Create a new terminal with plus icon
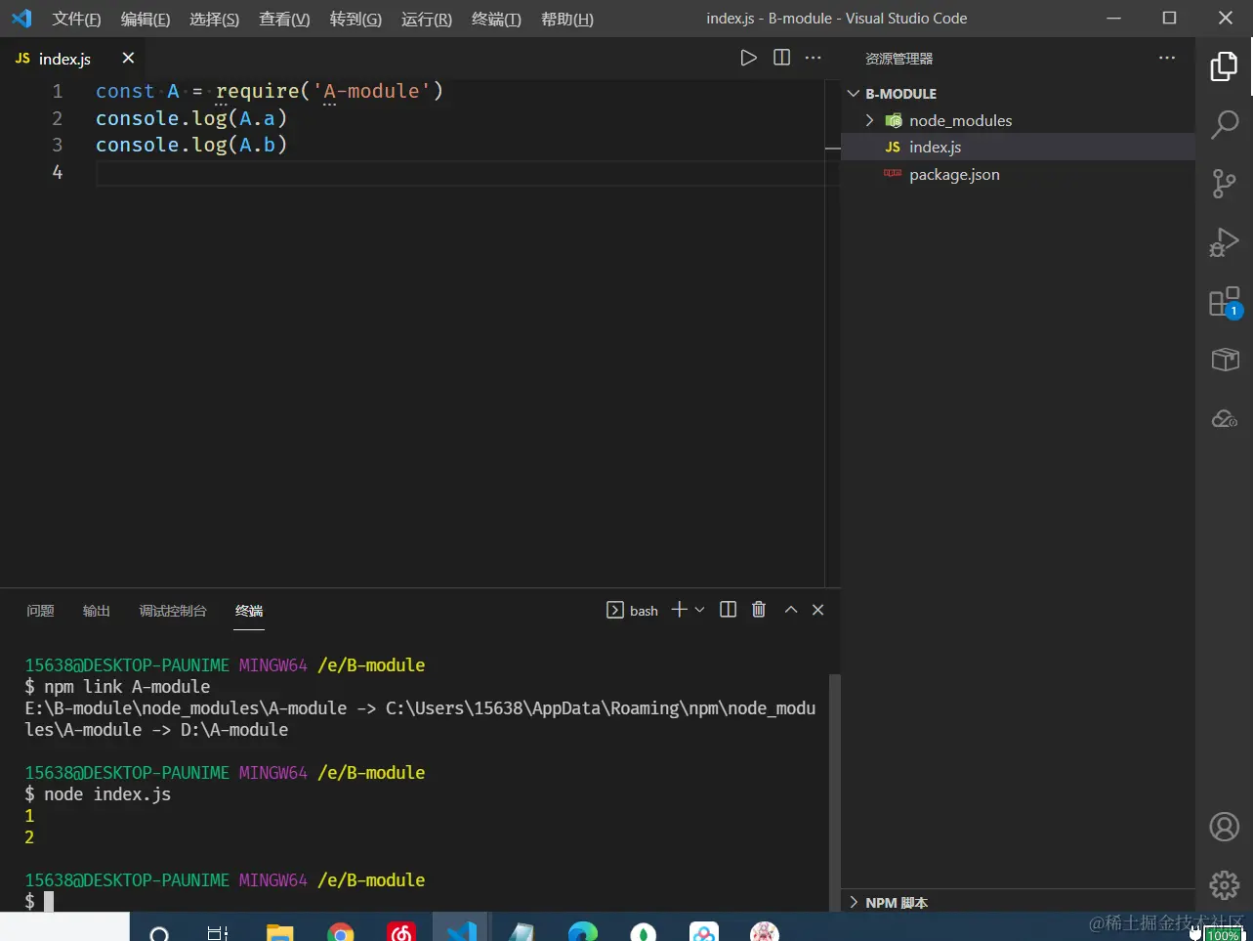 679,610
